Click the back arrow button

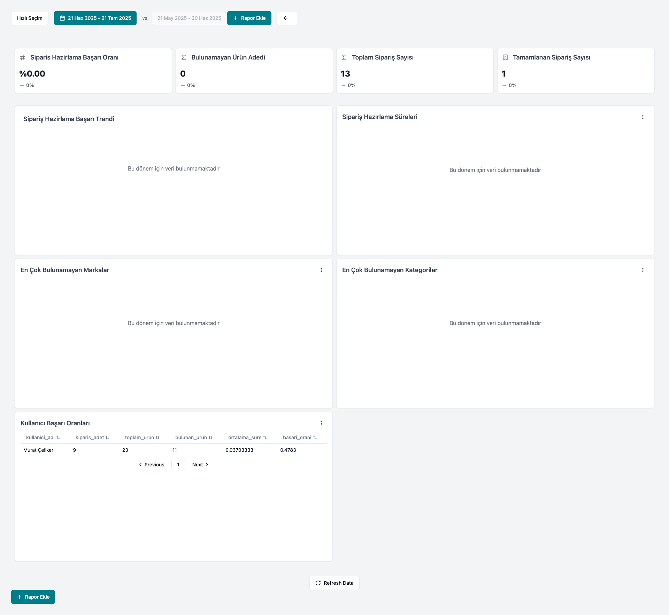coord(287,18)
